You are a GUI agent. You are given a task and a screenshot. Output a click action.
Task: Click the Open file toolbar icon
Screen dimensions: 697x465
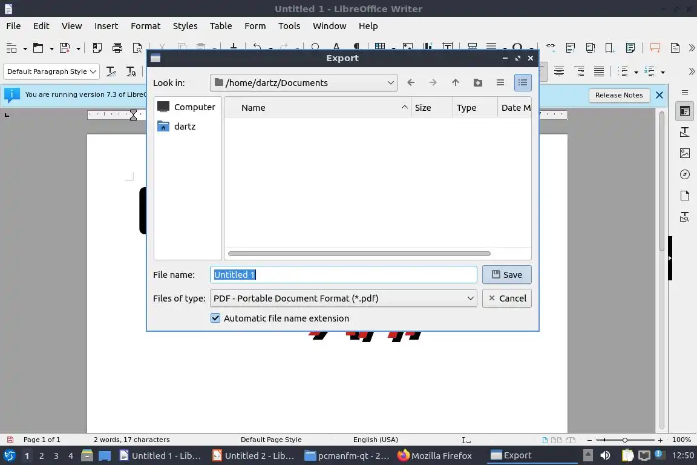pos(38,48)
